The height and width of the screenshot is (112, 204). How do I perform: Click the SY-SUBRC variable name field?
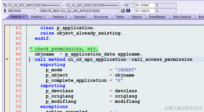tap(145, 5)
